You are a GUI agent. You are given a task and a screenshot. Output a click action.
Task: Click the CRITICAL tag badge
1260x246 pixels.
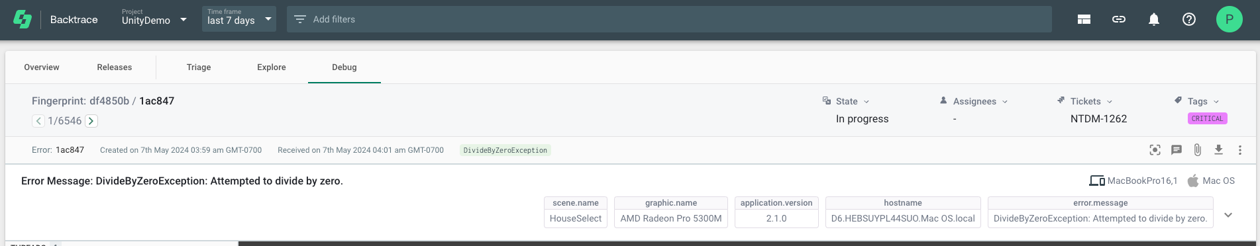(x=1208, y=118)
